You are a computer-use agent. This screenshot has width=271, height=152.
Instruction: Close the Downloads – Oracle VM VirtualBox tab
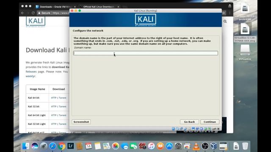tap(75, 7)
